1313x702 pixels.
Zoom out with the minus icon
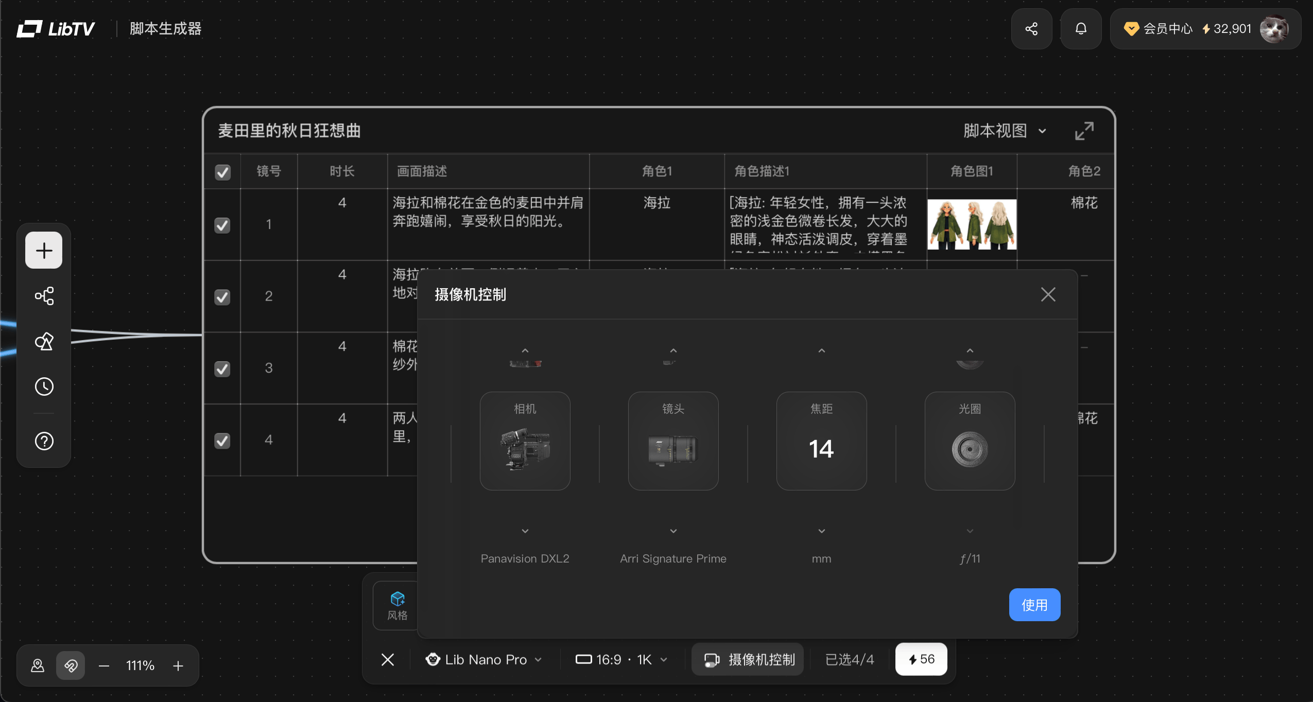click(x=104, y=665)
